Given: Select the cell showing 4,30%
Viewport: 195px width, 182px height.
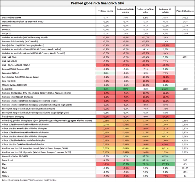Looking at the screenshot, I should tap(165, 144).
